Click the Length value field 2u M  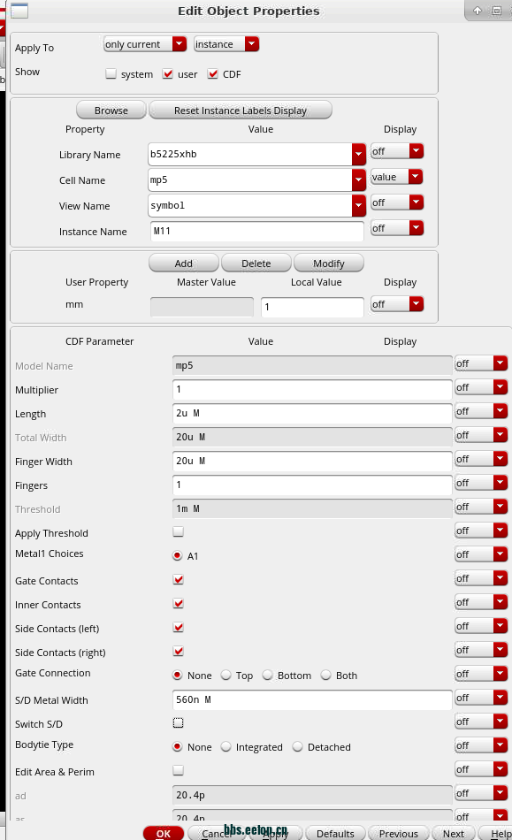tap(312, 414)
